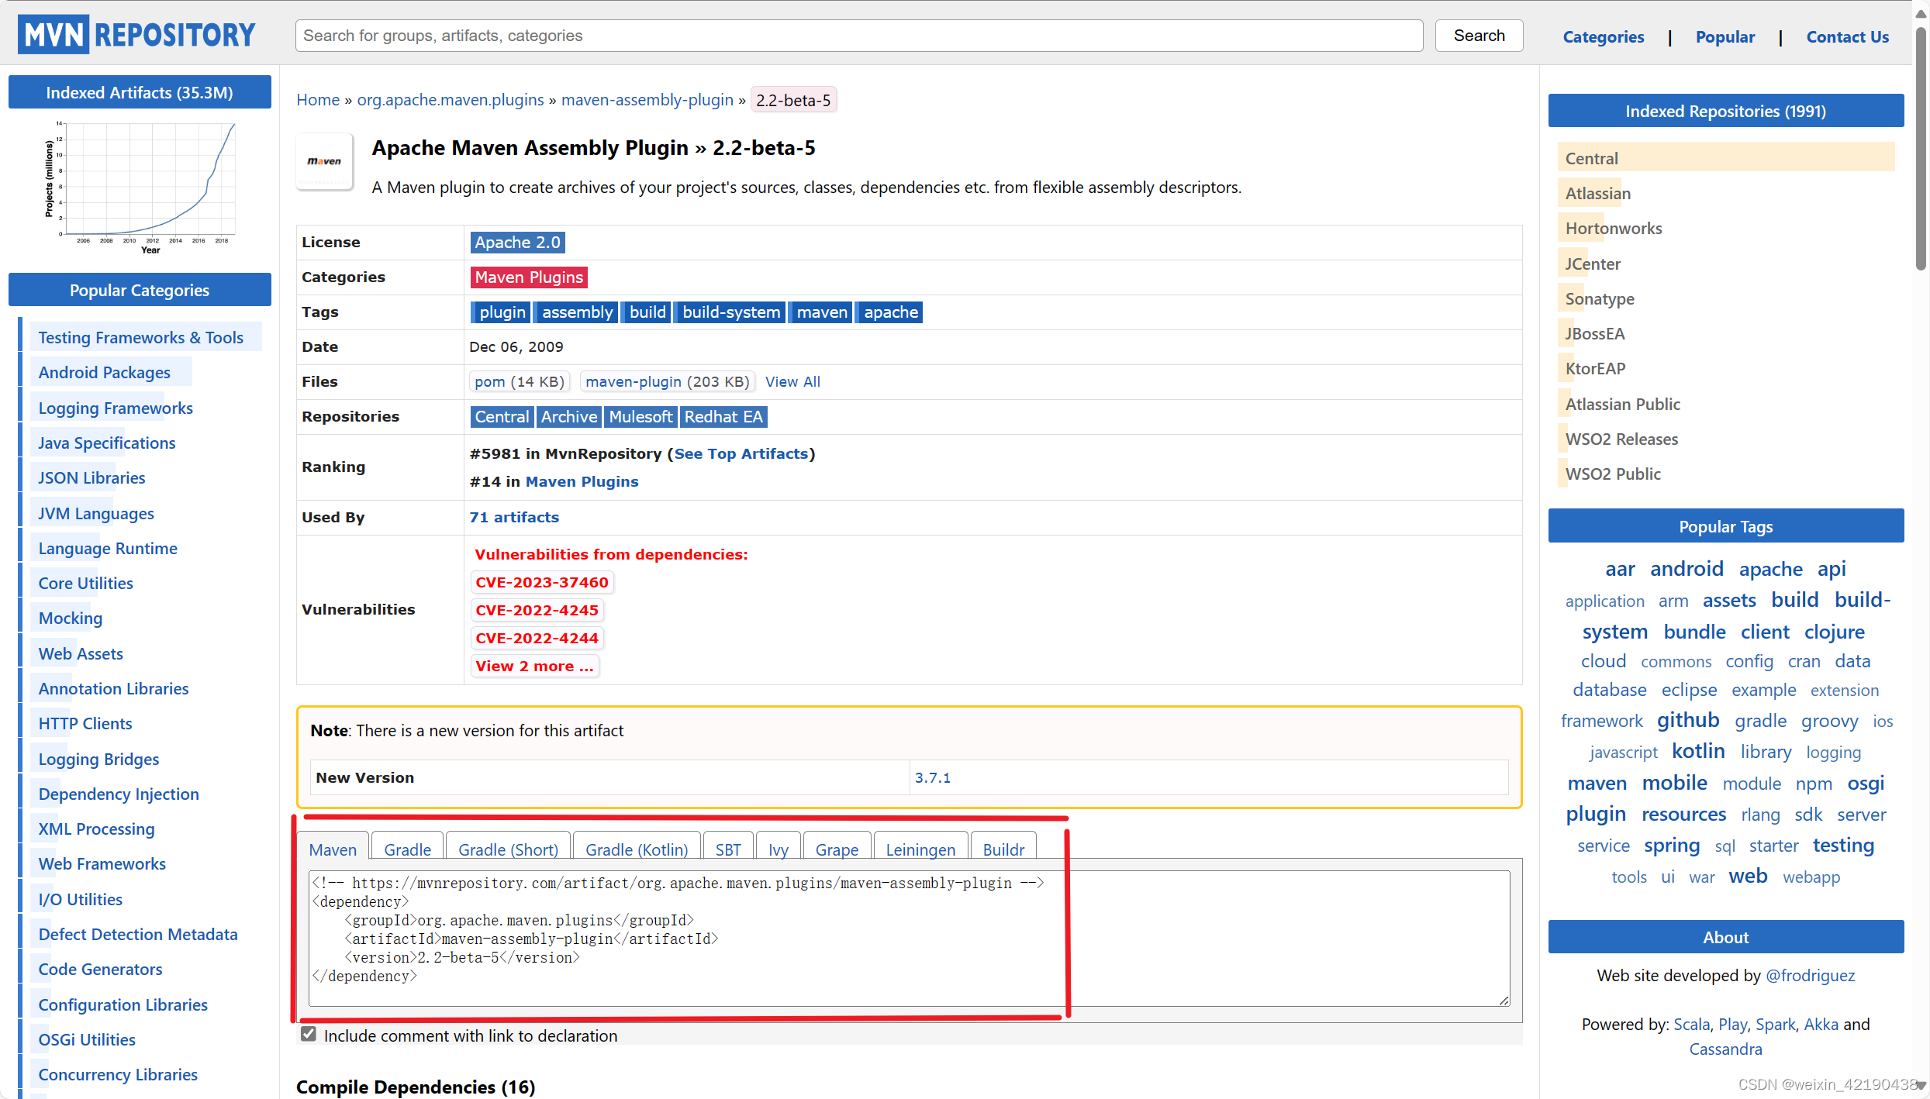The height and width of the screenshot is (1099, 1930).
Task: Click the kotlin popular tag
Action: point(1698,751)
